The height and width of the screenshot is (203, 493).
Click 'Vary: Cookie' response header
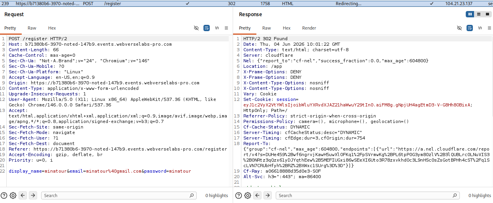(x=260, y=94)
